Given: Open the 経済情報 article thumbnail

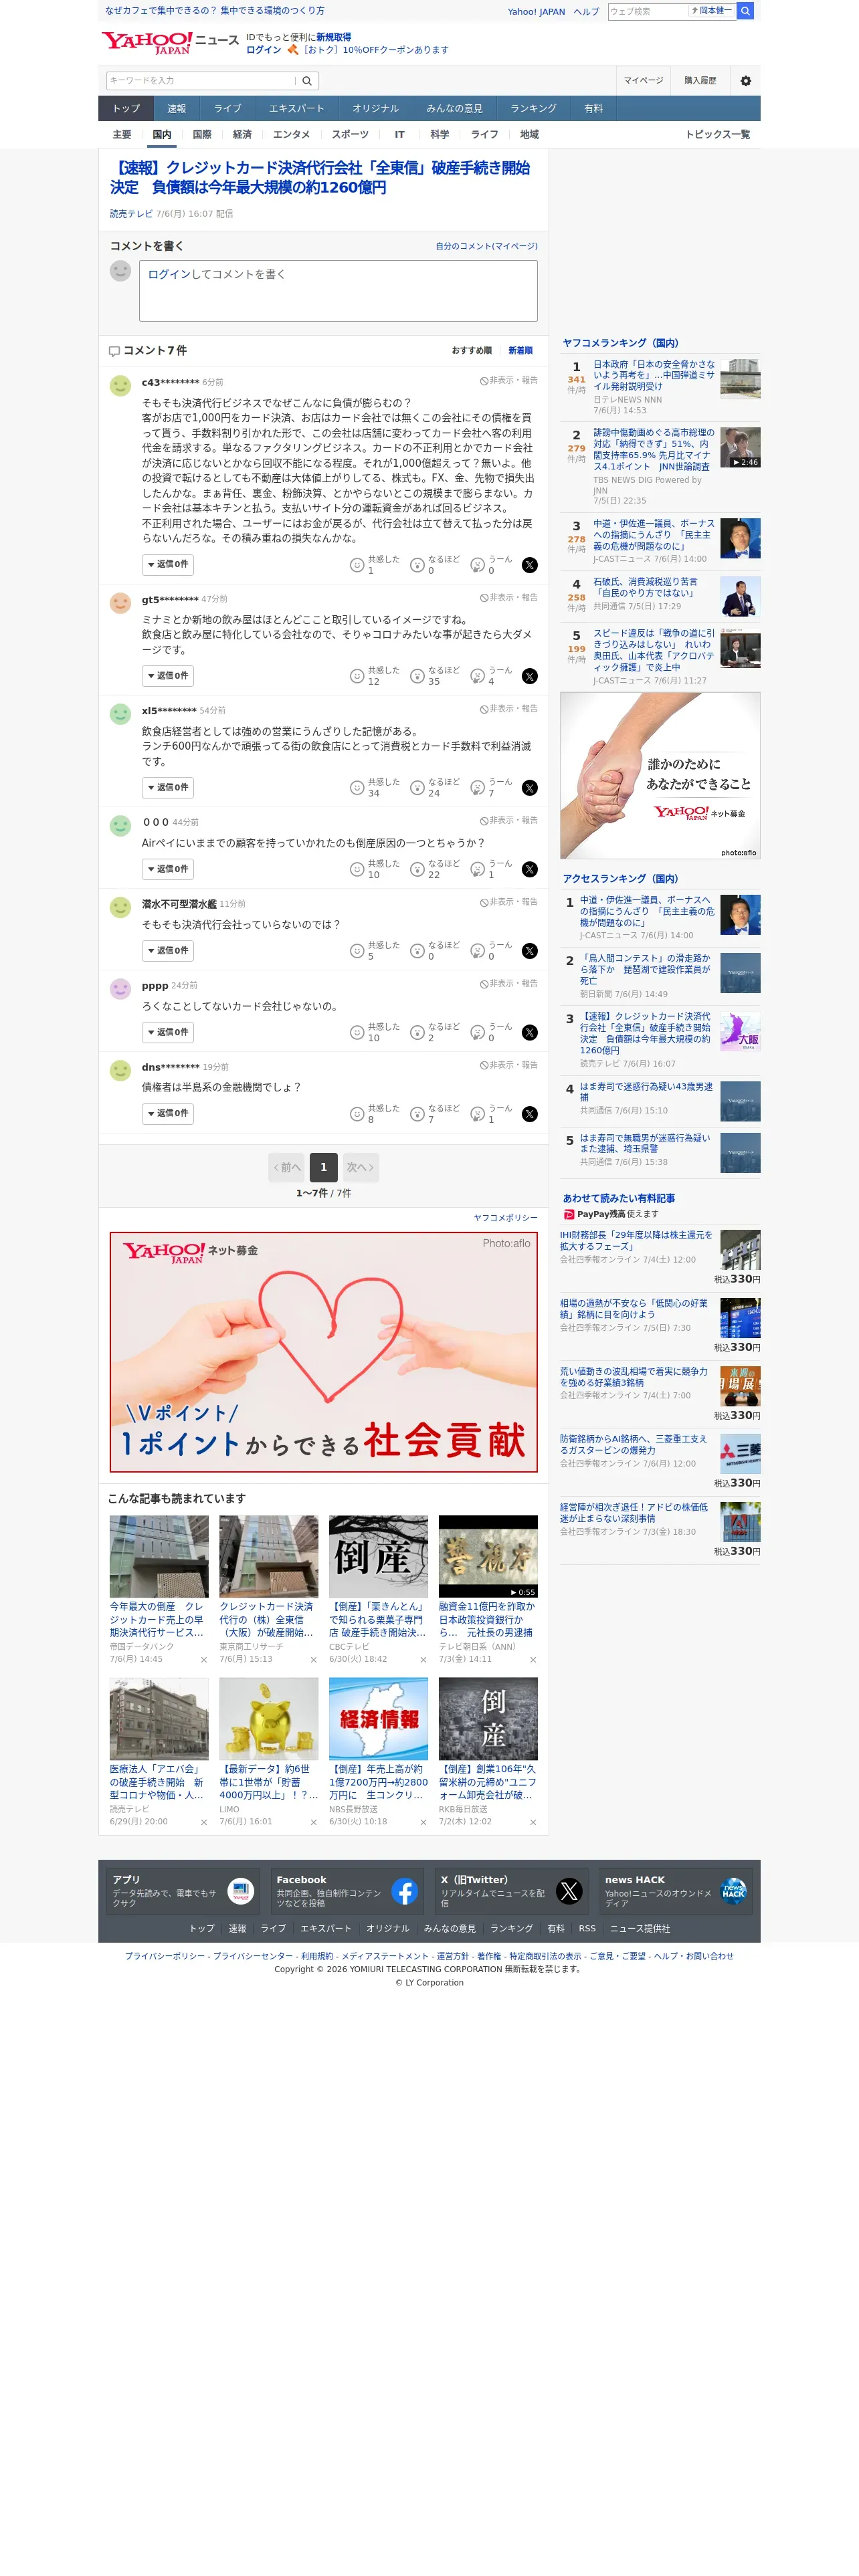Looking at the screenshot, I should click(x=378, y=1719).
